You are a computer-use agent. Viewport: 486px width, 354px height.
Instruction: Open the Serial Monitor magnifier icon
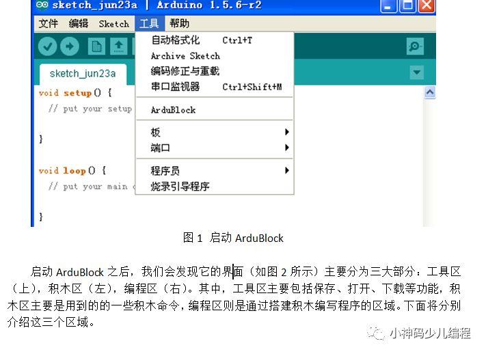(415, 46)
